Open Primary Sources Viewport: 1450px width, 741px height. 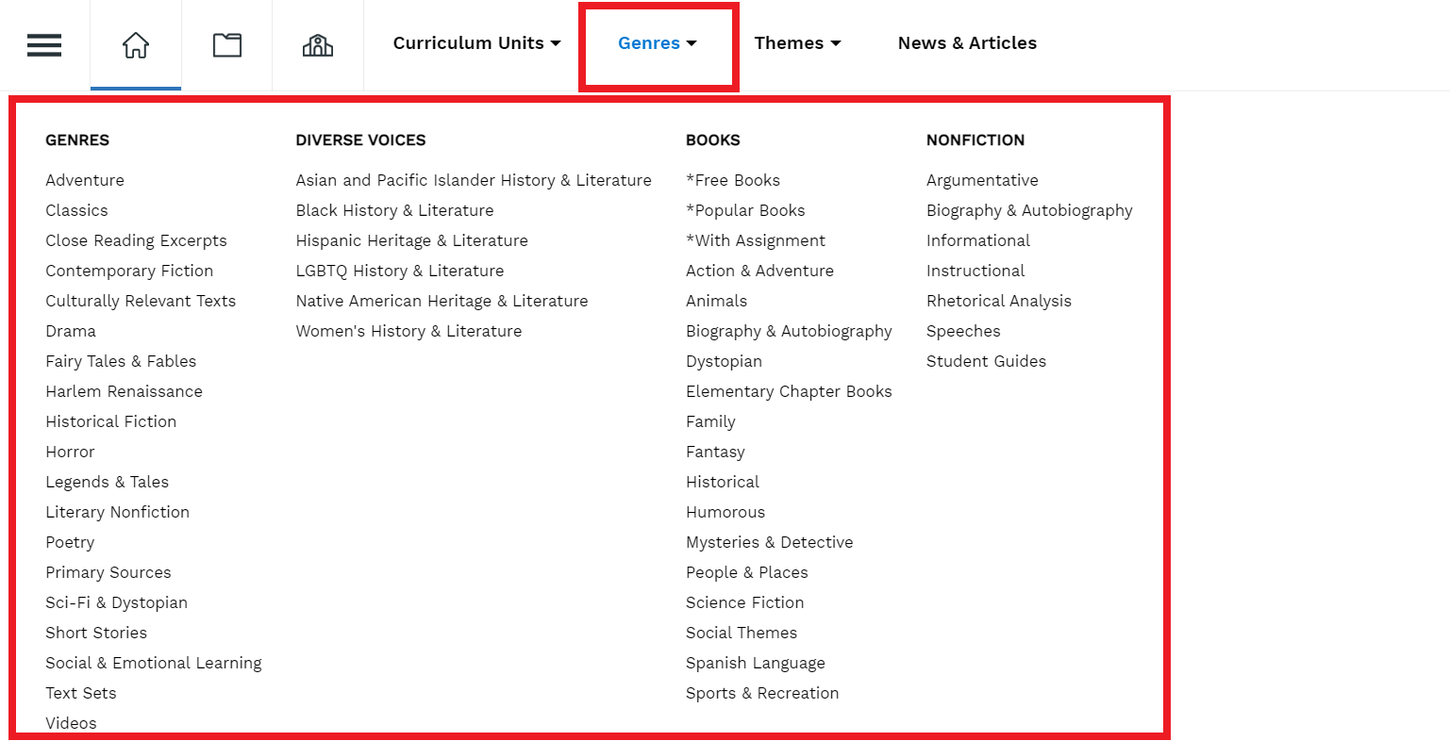click(x=108, y=572)
